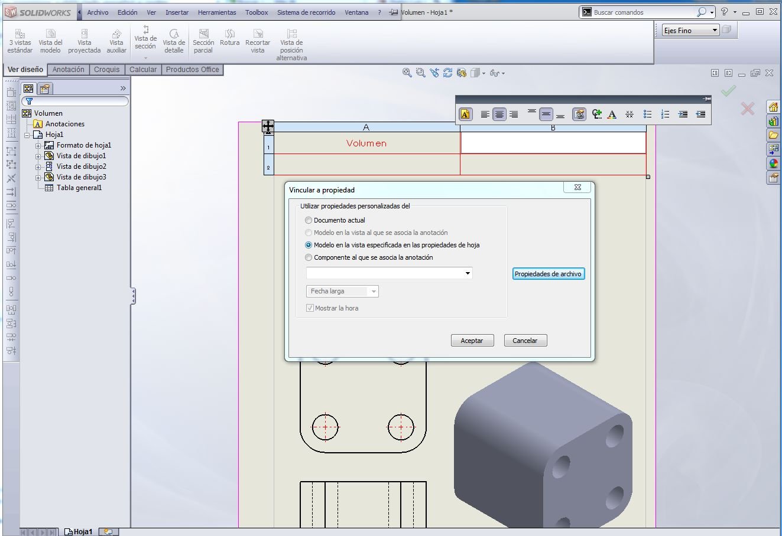Click the rebuild/rotate view refresh icon

tap(448, 73)
